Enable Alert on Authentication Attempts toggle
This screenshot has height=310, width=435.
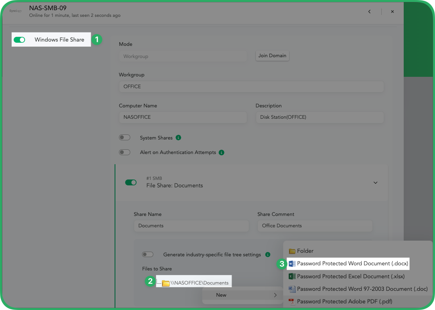pos(124,152)
